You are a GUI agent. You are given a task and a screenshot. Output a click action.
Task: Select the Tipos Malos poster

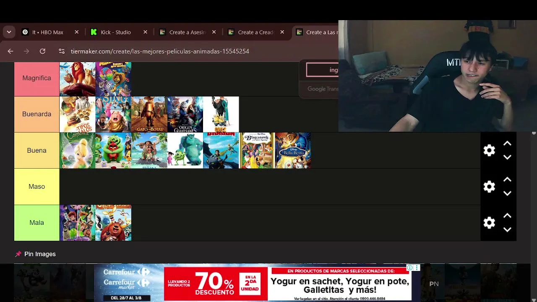[x=77, y=115]
